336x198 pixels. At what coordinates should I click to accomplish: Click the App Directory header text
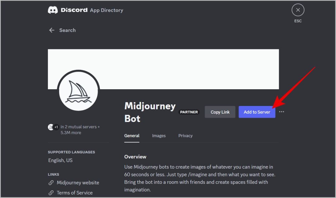pos(106,10)
